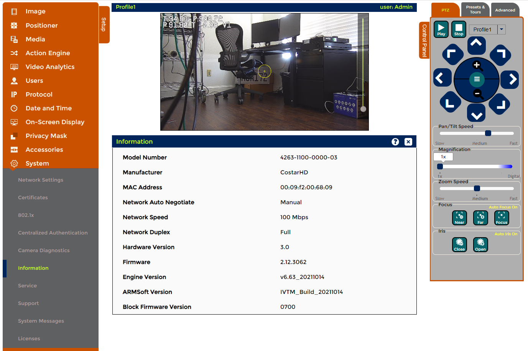The height and width of the screenshot is (351, 528).
Task: Go to Certificates page
Action: (x=33, y=197)
